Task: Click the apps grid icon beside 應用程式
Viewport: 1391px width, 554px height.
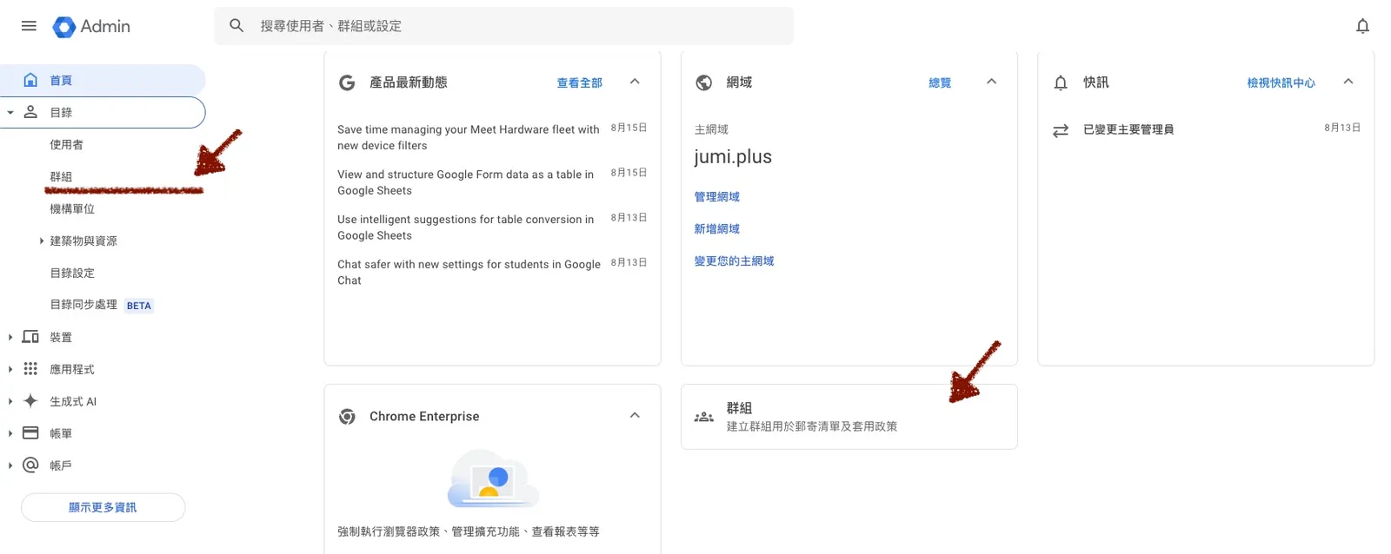Action: (30, 369)
